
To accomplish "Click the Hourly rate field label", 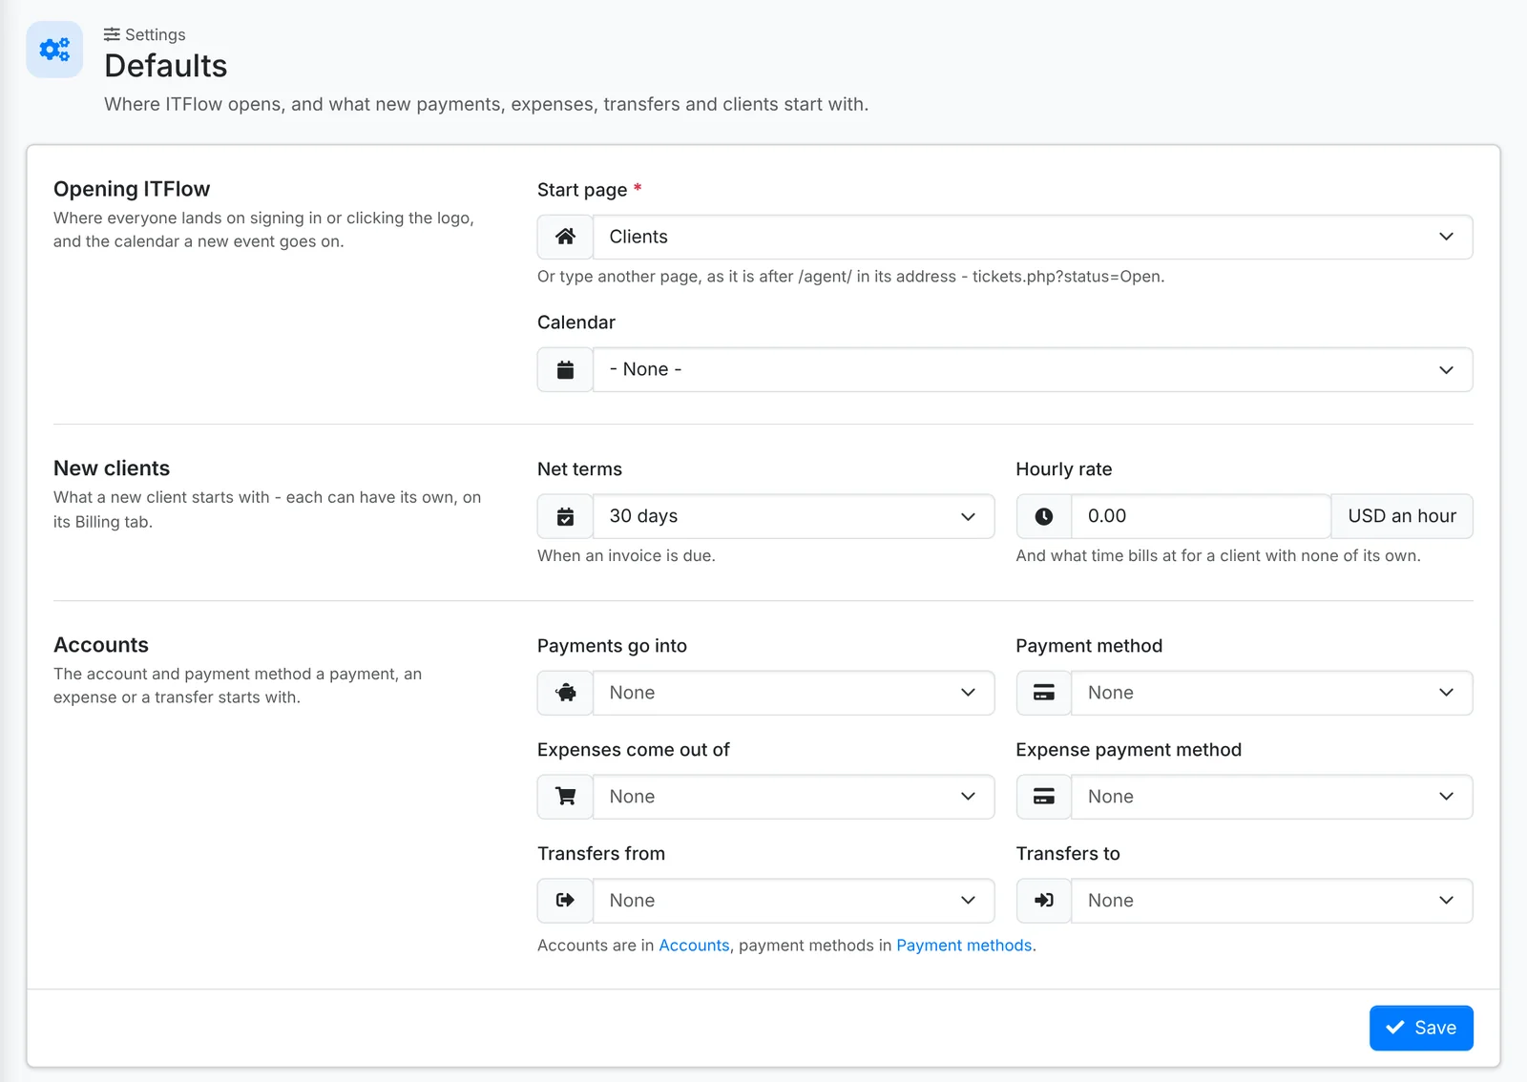I will tap(1064, 469).
